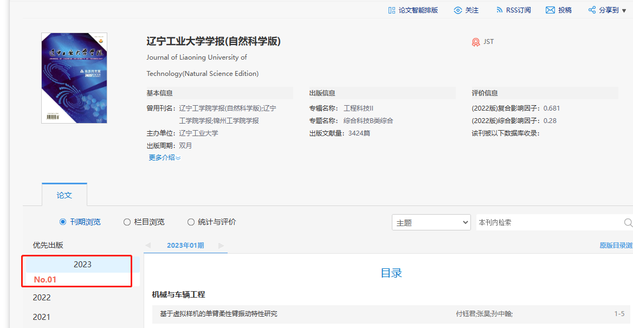Click the 2023年01期 issue tab

185,245
